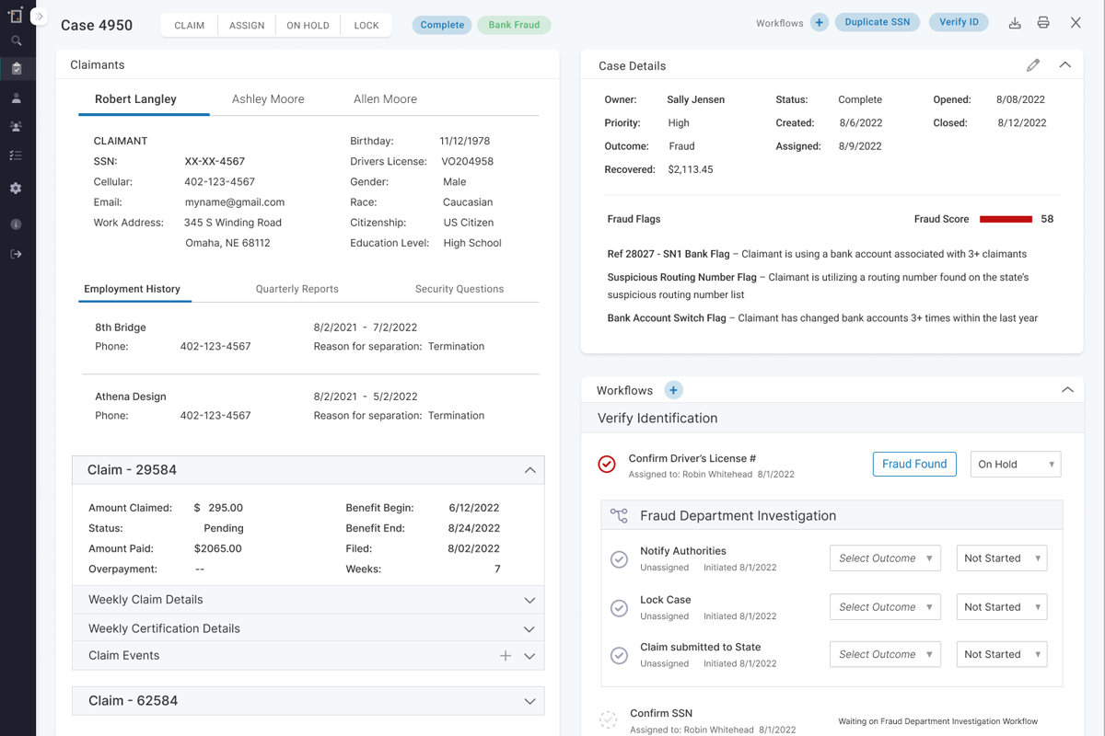1105x736 pixels.
Task: Open the checklist tasks icon in sidebar
Action: (x=16, y=155)
